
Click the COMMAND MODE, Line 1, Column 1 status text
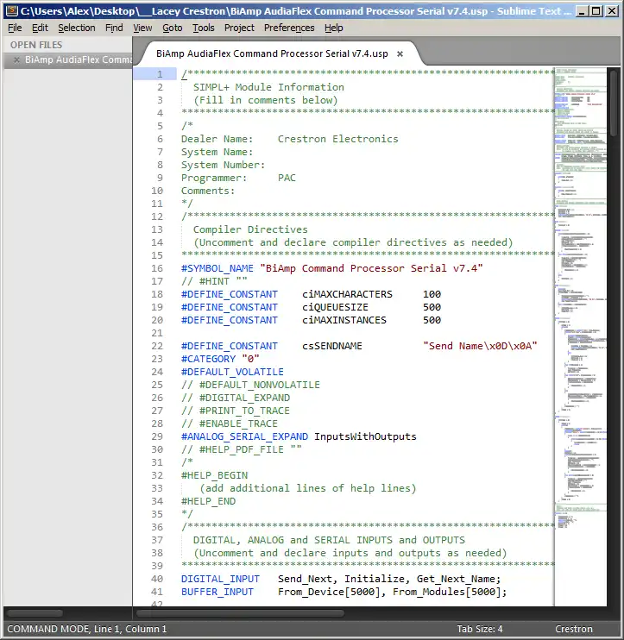pyautogui.click(x=87, y=629)
